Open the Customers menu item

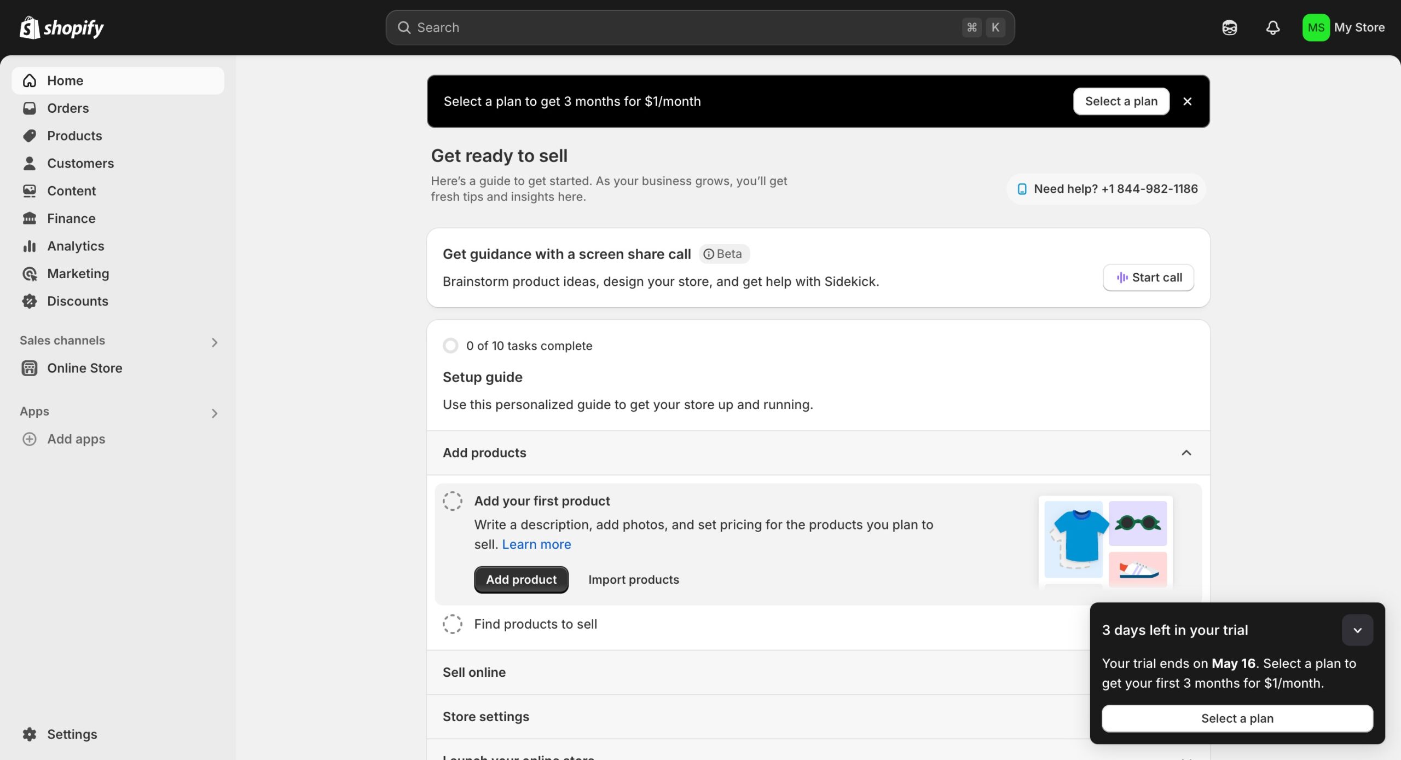(80, 163)
